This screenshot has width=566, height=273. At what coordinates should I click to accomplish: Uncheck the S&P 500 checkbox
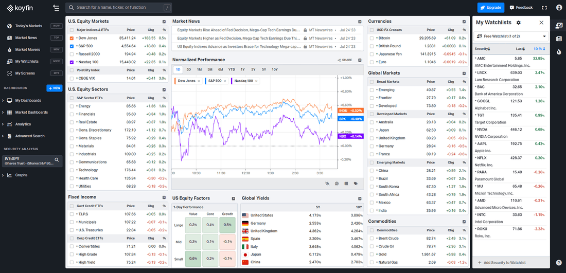tap(72, 46)
